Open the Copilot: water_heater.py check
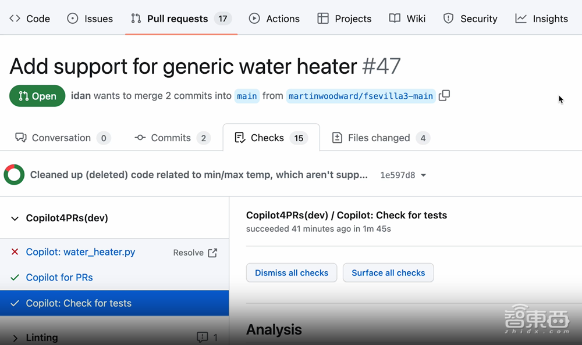 (x=80, y=252)
